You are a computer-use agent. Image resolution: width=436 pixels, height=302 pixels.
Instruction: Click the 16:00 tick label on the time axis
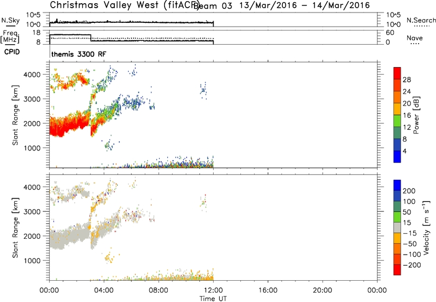pos(268,291)
